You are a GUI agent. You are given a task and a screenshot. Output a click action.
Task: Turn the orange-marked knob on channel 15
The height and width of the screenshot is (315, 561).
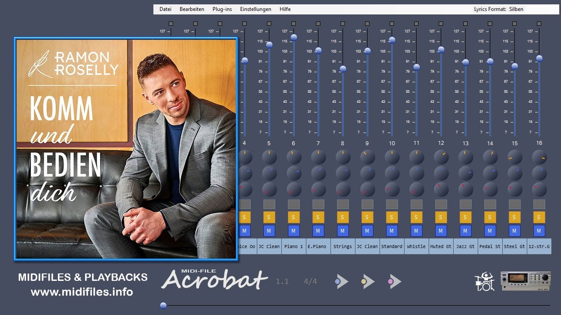[x=515, y=157]
